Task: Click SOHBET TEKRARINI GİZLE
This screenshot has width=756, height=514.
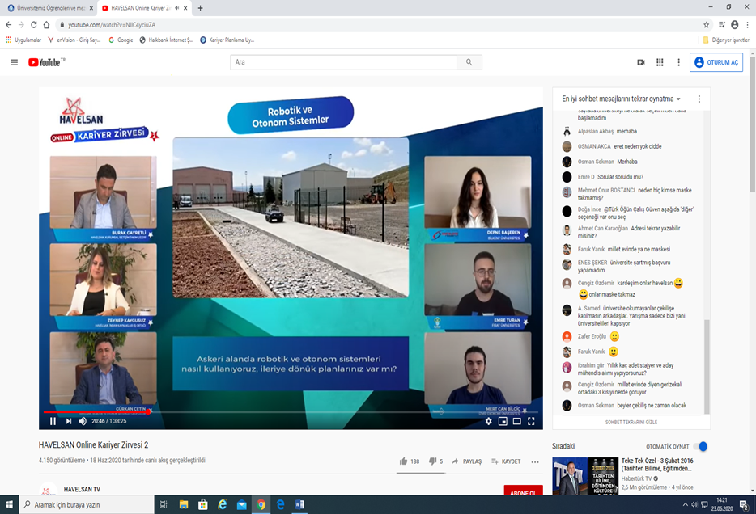Action: coord(631,422)
